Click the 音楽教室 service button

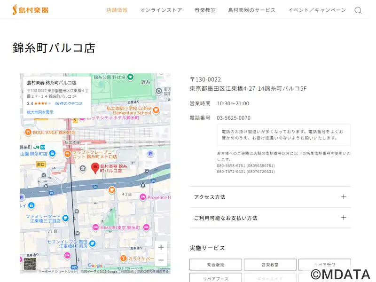point(270,265)
